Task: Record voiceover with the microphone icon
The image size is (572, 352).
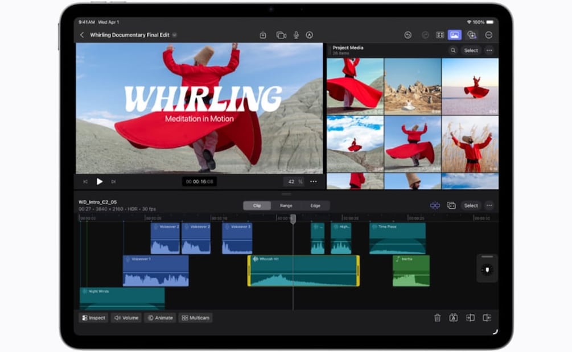Action: tap(296, 35)
